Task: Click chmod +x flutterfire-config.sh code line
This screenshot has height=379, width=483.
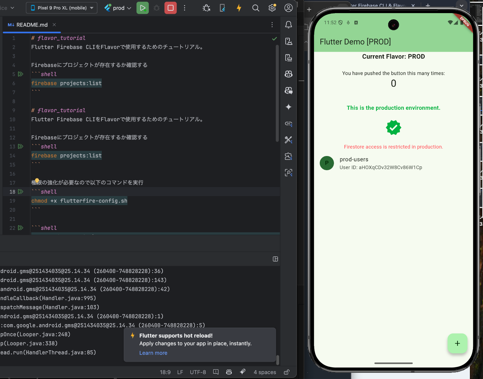Action: (79, 201)
